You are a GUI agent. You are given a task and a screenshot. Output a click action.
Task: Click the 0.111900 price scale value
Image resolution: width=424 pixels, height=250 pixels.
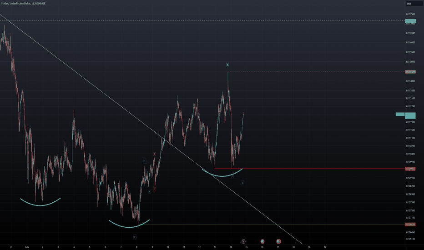click(x=410, y=122)
